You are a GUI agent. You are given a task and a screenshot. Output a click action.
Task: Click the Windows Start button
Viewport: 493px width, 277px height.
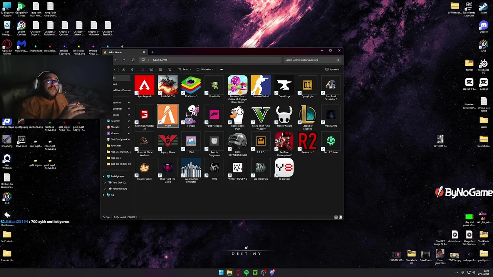221,272
